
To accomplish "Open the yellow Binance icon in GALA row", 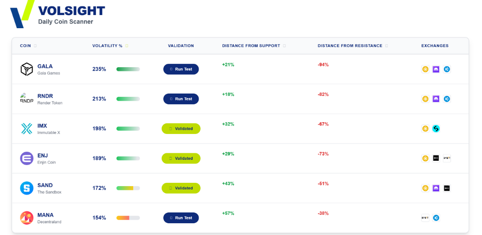I will pos(425,69).
